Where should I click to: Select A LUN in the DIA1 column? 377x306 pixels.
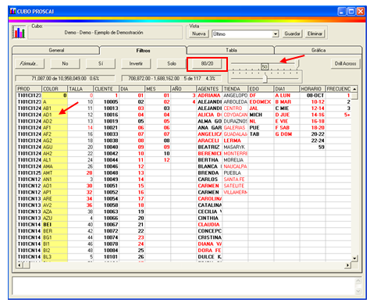pos(286,95)
